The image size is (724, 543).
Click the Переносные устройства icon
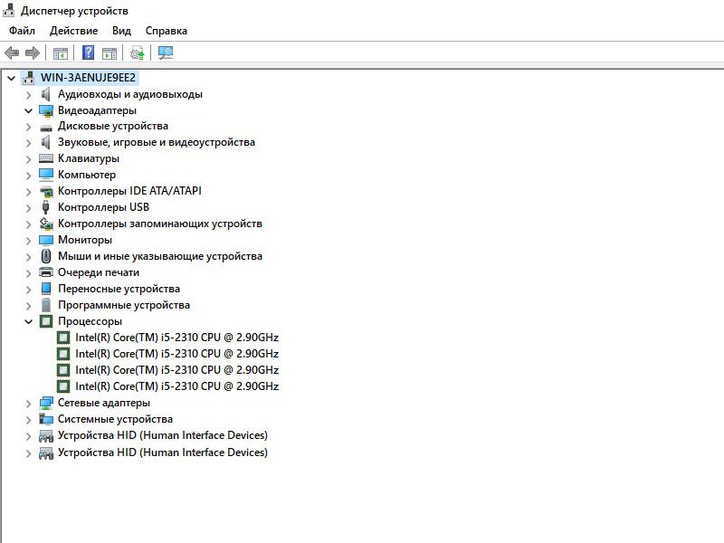coord(46,289)
